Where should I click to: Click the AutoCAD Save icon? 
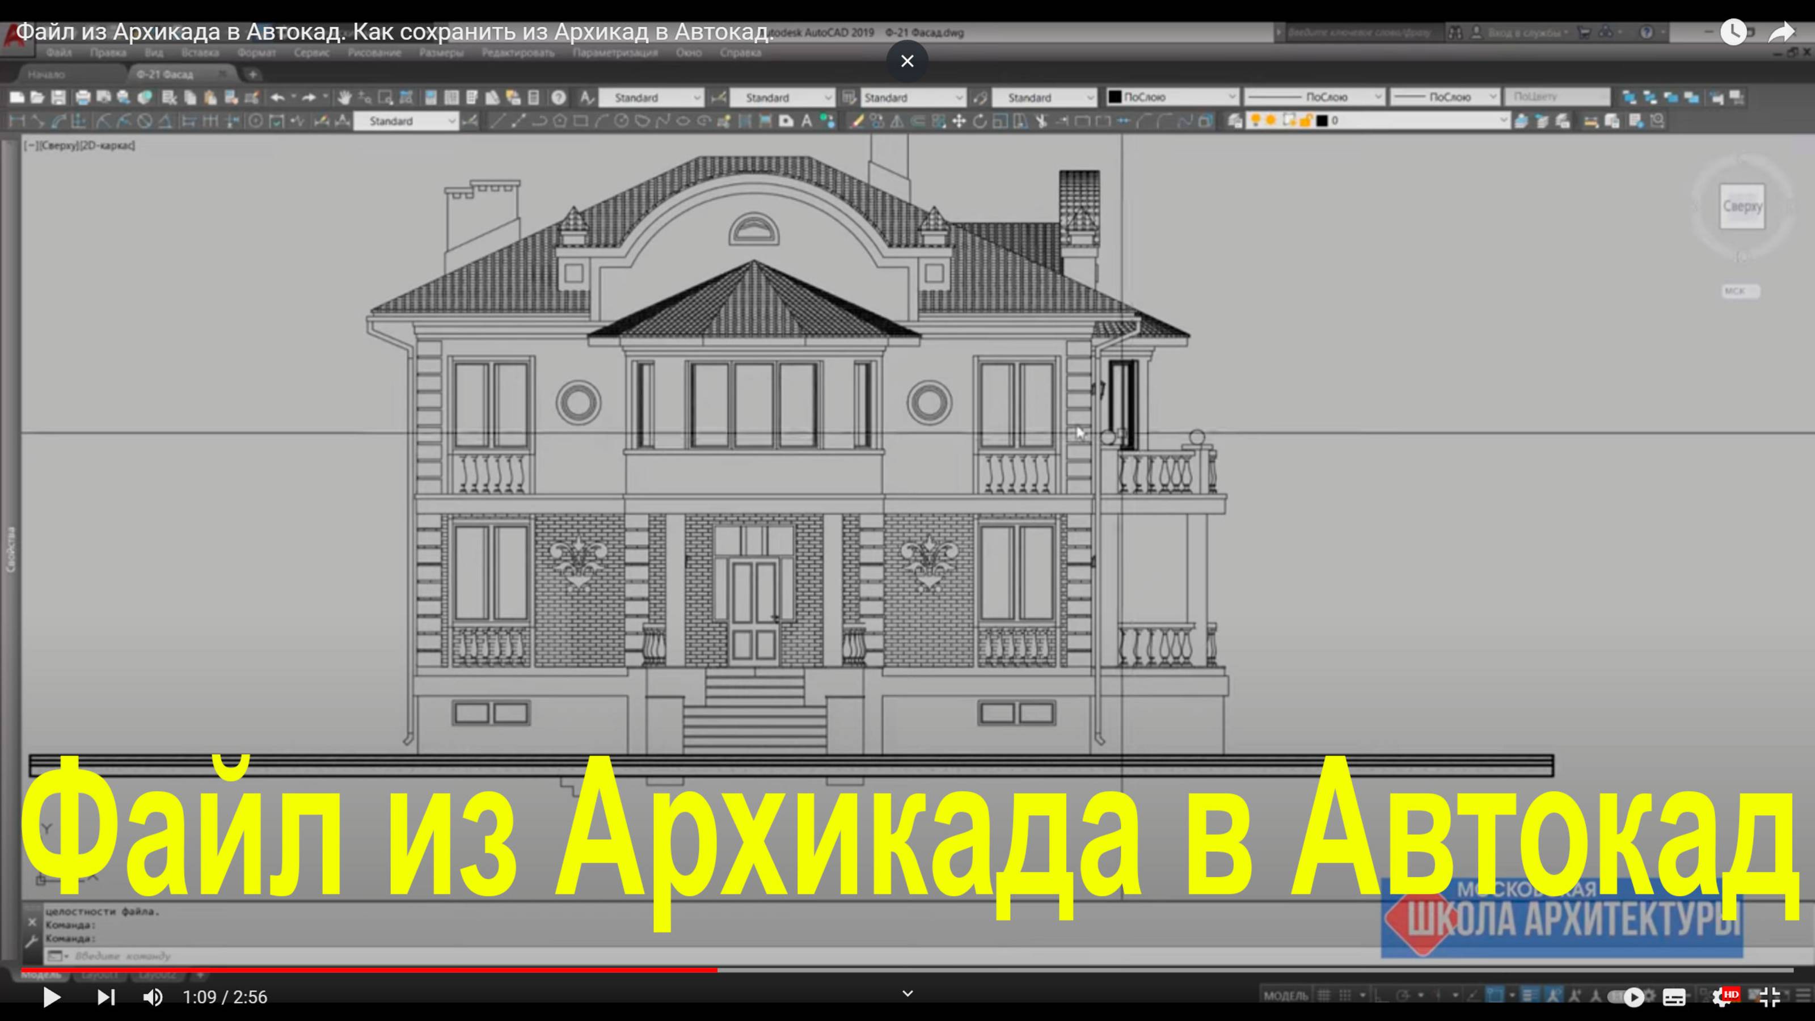58,97
